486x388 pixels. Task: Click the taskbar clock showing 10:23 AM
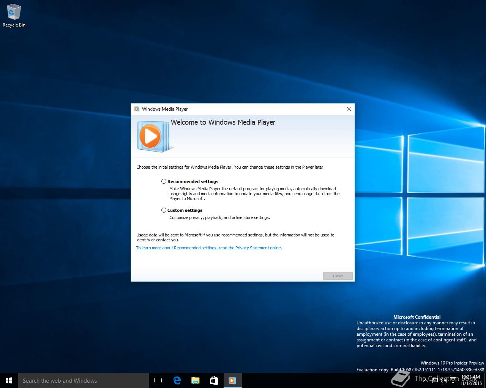471,380
